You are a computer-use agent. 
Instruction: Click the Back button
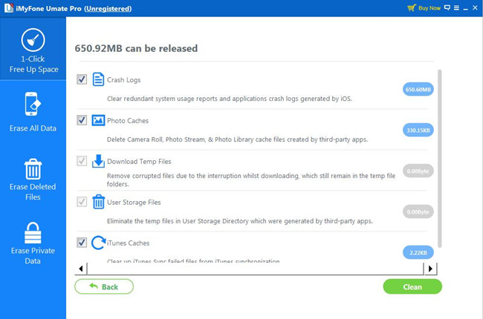point(104,286)
